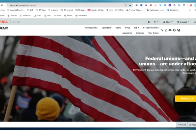Viewport: 196px width, 130px height.
Task: Click the site search magnifier icon
Action: click(161, 30)
